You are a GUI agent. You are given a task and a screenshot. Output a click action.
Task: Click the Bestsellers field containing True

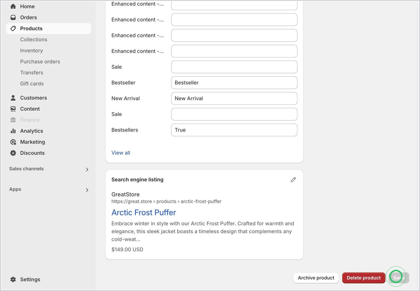pyautogui.click(x=234, y=130)
